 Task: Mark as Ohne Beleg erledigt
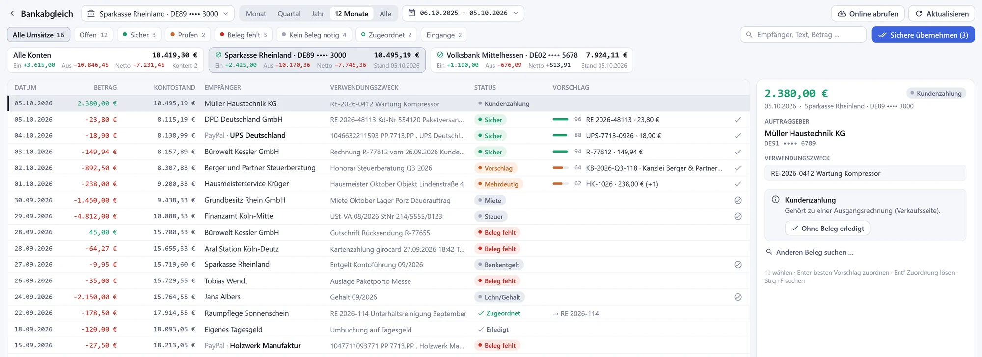pos(827,229)
